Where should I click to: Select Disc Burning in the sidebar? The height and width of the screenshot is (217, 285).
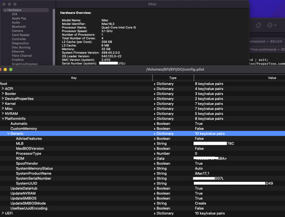coord(21,47)
